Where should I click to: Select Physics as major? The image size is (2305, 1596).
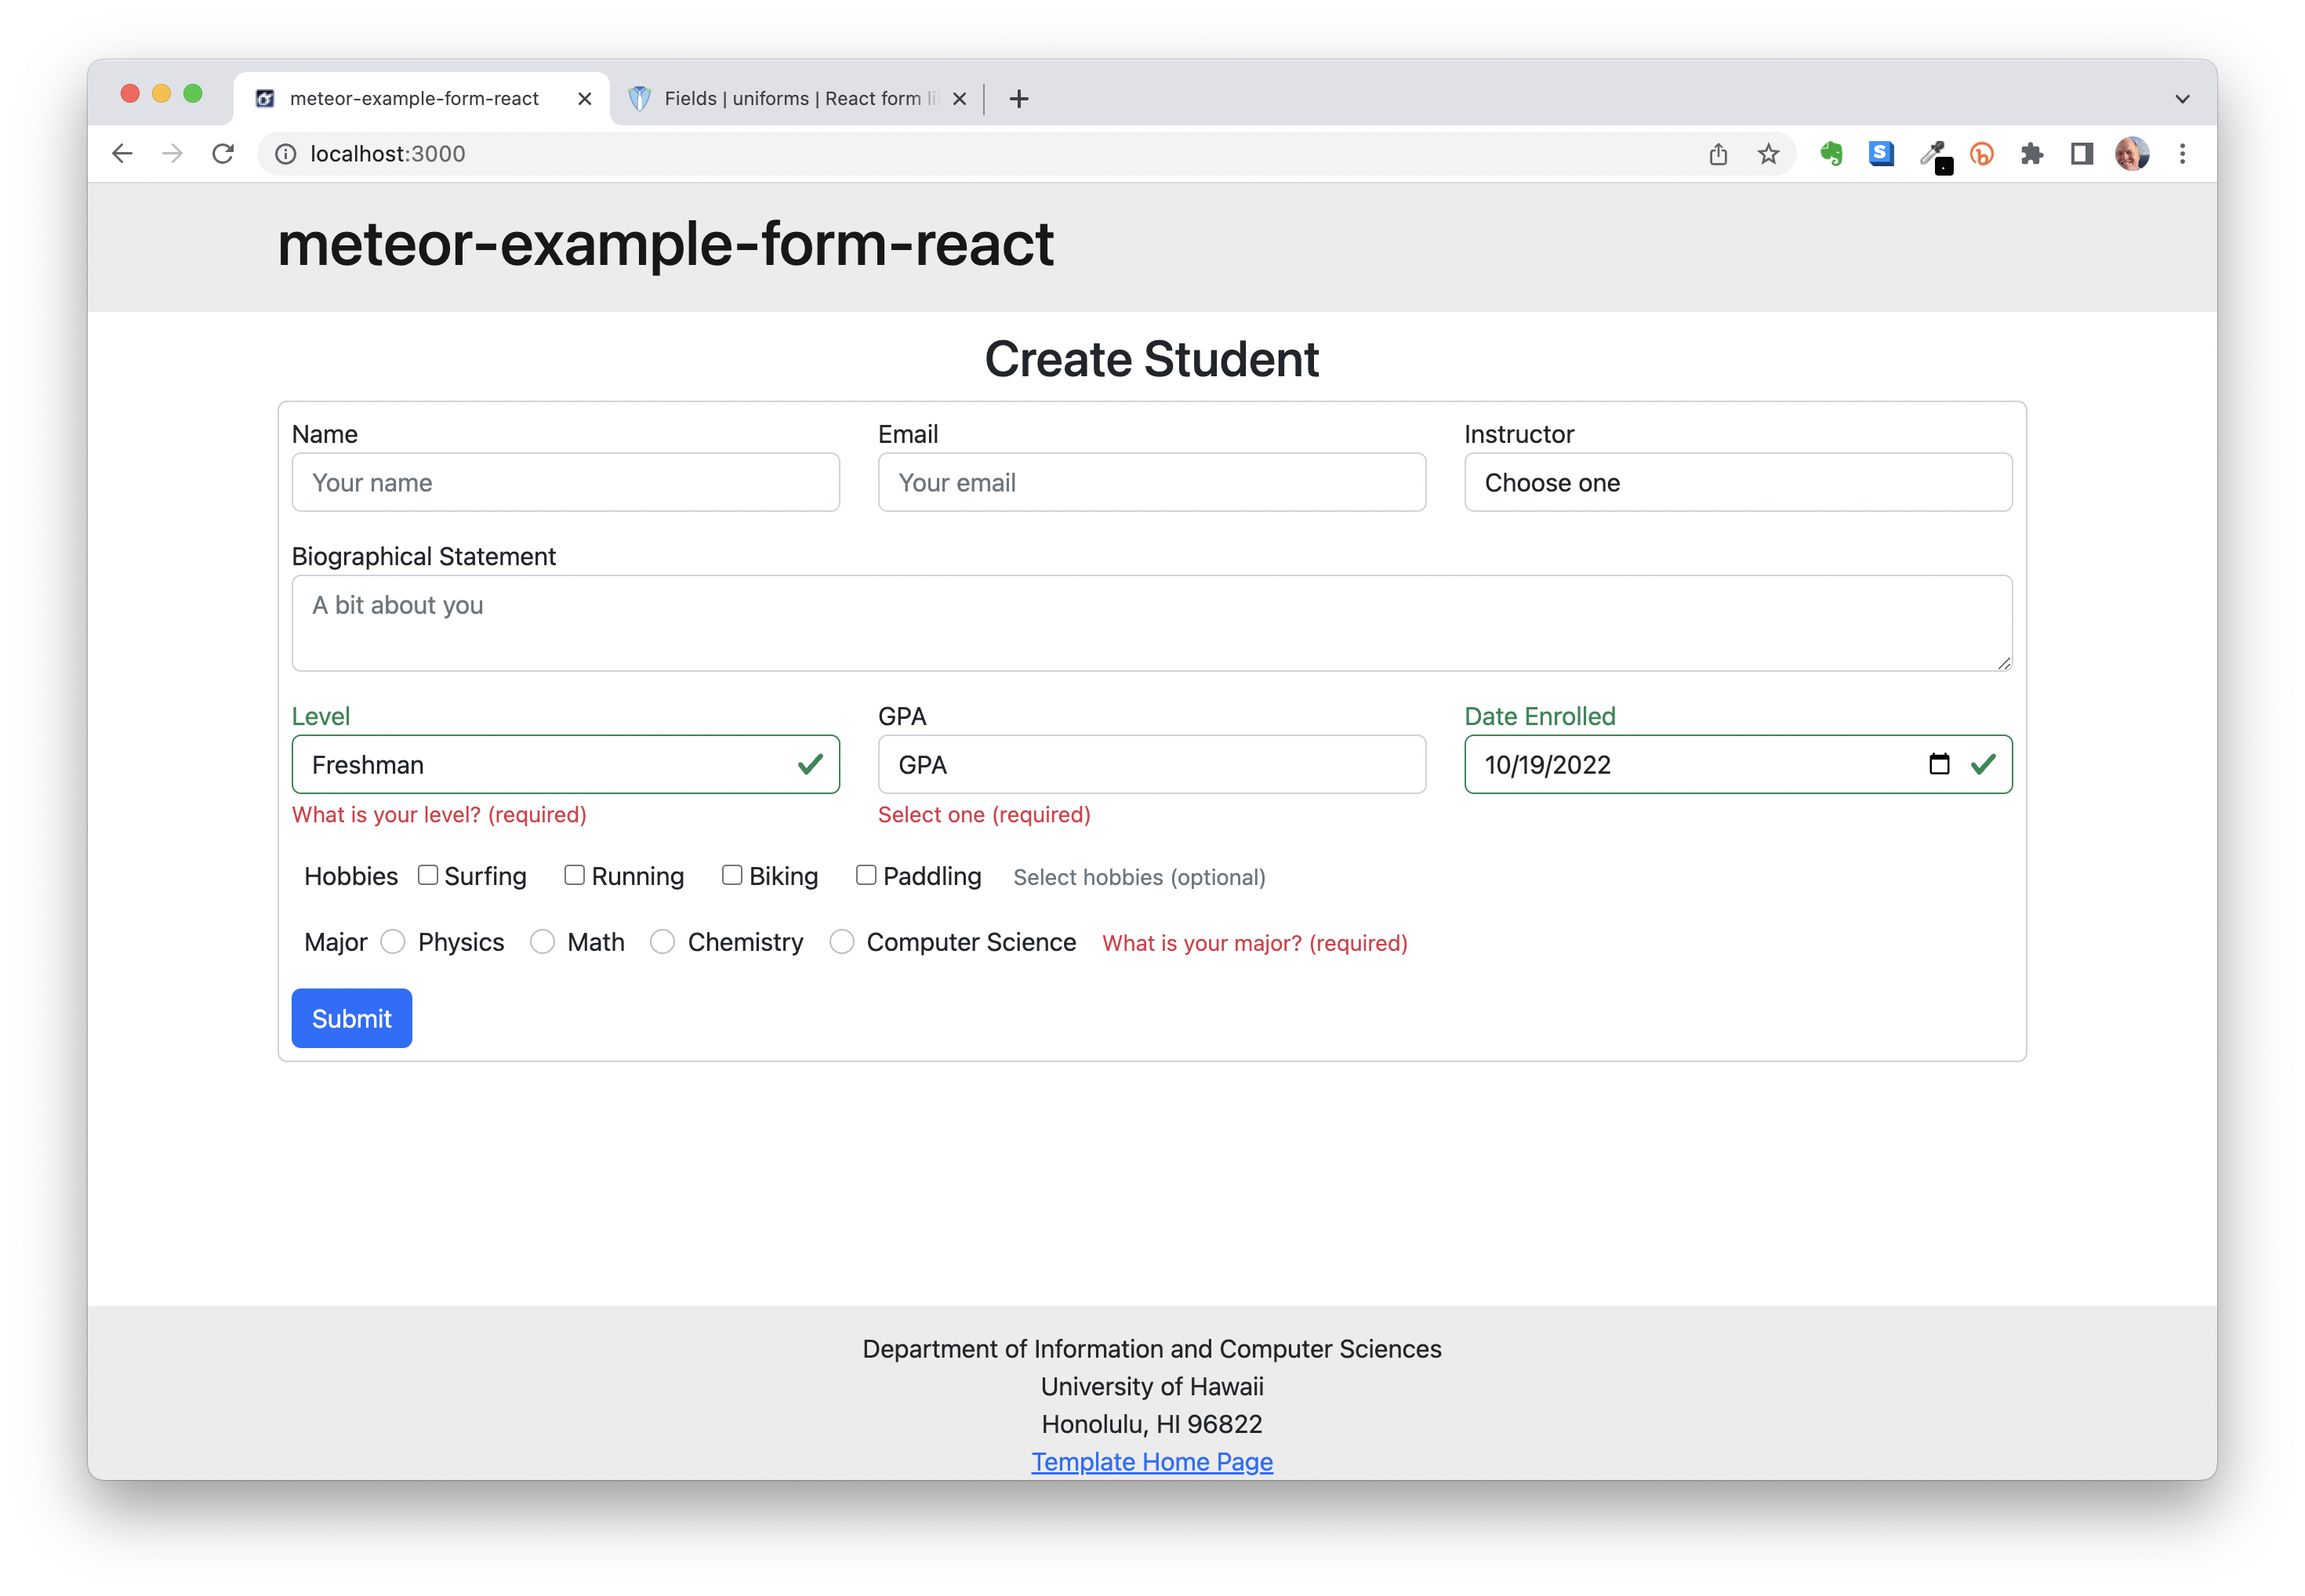click(x=393, y=942)
